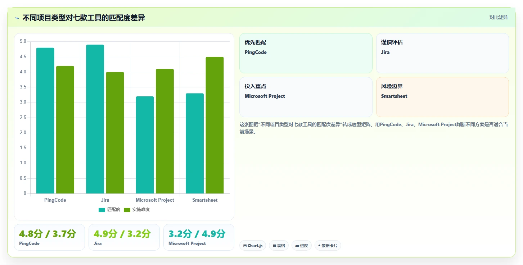The image size is (523, 265).
Task: Click the 匹配度 legend label
Action: 114,210
